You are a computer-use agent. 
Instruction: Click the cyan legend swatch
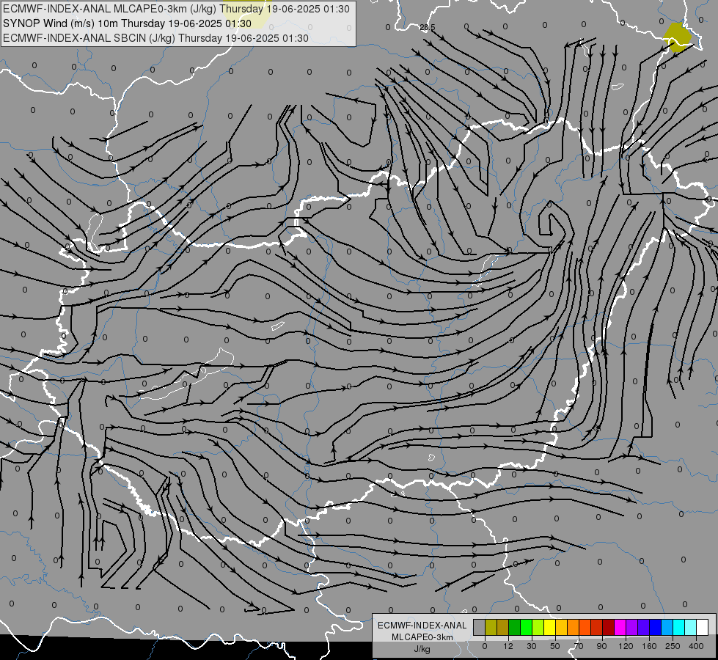(x=678, y=627)
